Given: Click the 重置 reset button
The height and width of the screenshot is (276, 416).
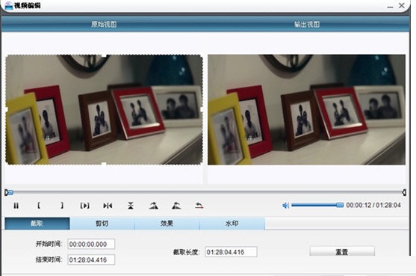Looking at the screenshot, I should 342,251.
